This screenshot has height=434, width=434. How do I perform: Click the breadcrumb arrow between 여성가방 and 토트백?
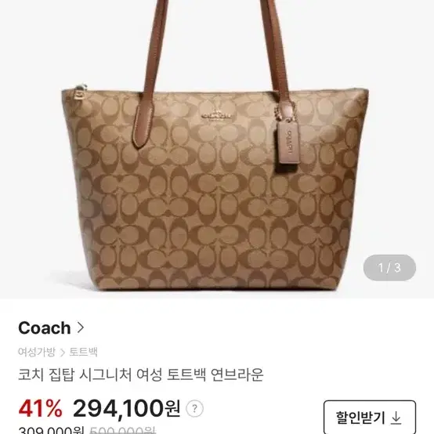point(63,353)
